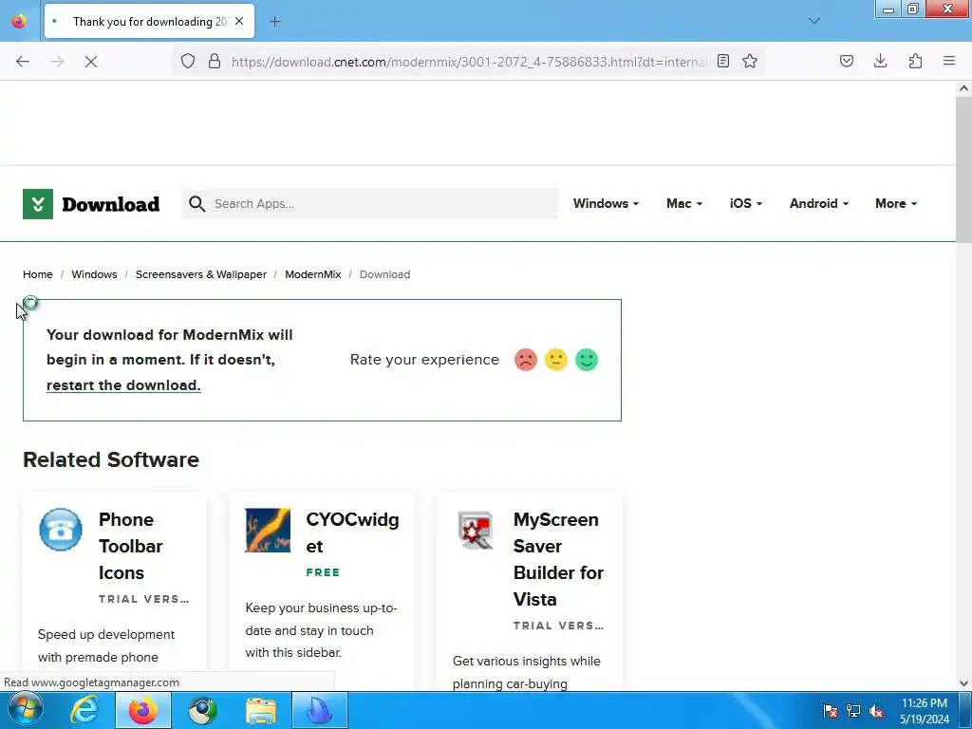Rate experience with the red sad face
Screen dimensions: 972x729
526,360
